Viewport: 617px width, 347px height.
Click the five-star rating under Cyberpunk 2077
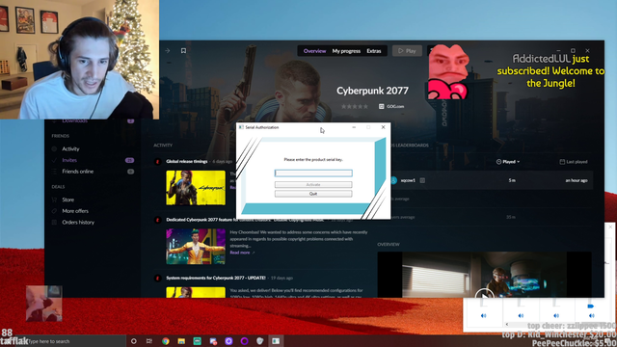pos(355,106)
